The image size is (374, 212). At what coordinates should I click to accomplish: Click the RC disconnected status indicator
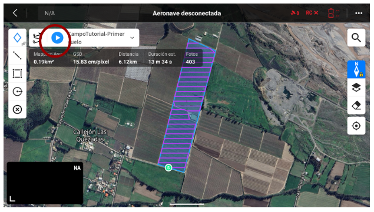point(312,13)
